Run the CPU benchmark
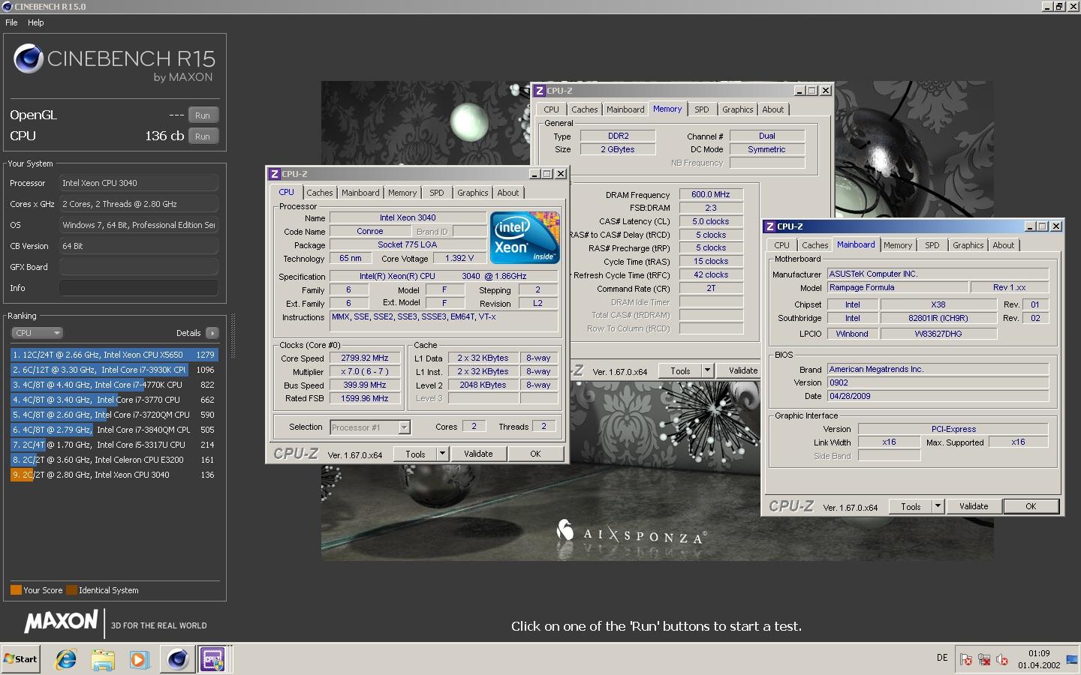This screenshot has height=675, width=1081. (203, 136)
